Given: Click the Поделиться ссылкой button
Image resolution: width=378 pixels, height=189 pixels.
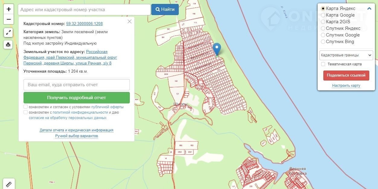Looking at the screenshot, I should click(x=346, y=75).
